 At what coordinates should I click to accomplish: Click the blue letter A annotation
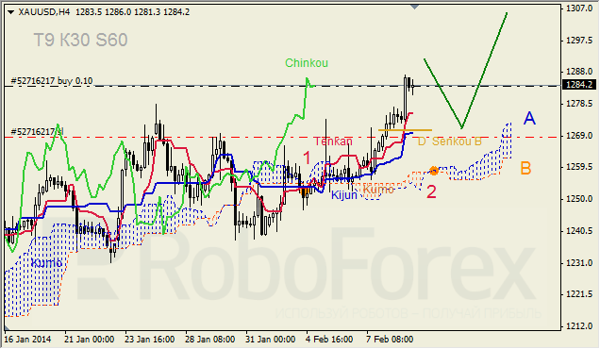click(529, 118)
